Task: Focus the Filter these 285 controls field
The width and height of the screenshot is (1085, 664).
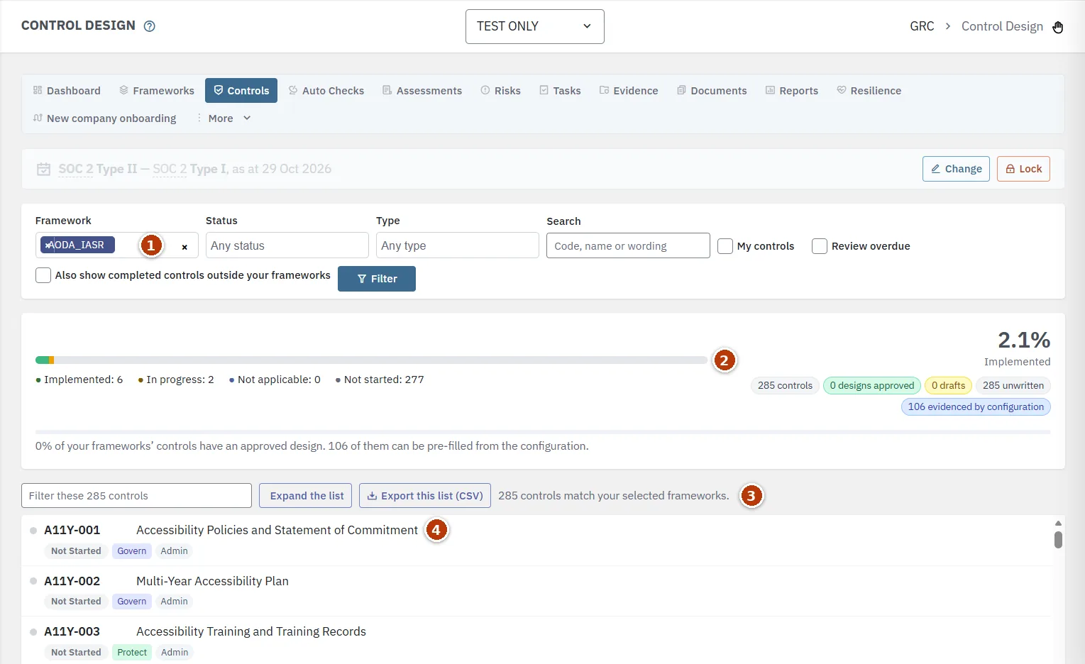Action: tap(136, 496)
